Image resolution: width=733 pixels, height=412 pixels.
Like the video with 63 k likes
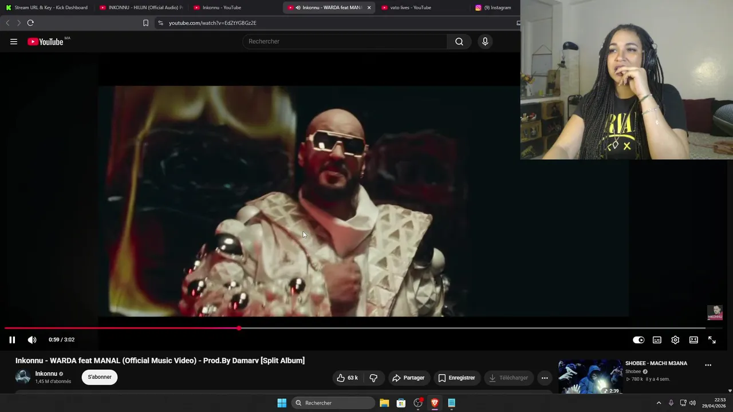point(347,378)
